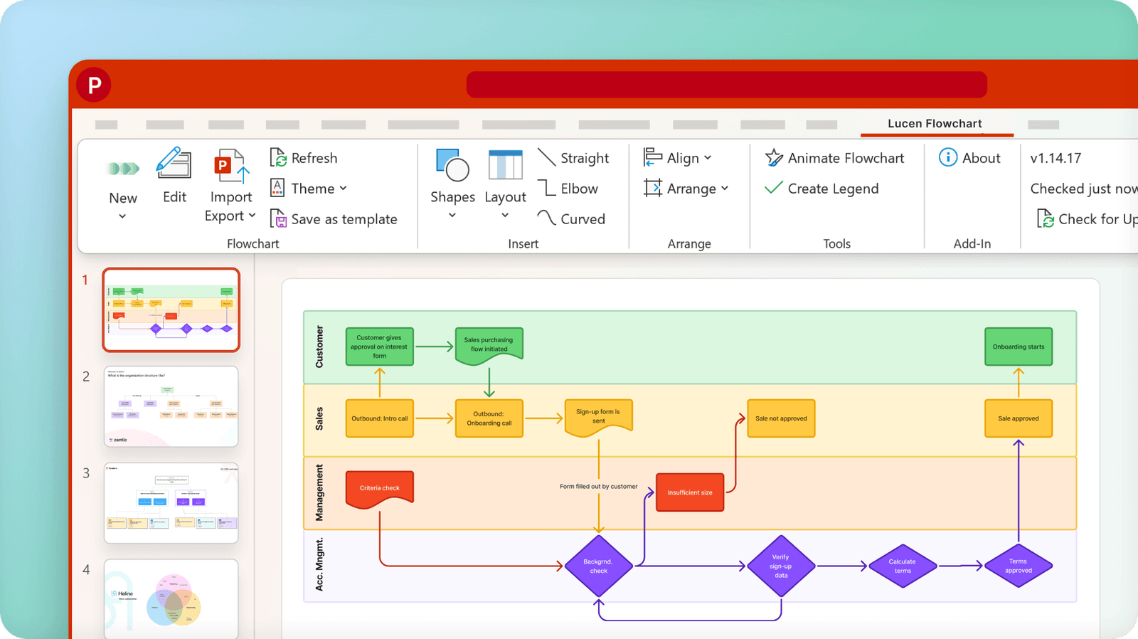Select slide 1 thumbnail
This screenshot has height=639, width=1138.
[171, 310]
